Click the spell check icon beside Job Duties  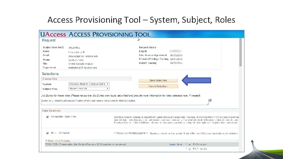point(210,100)
